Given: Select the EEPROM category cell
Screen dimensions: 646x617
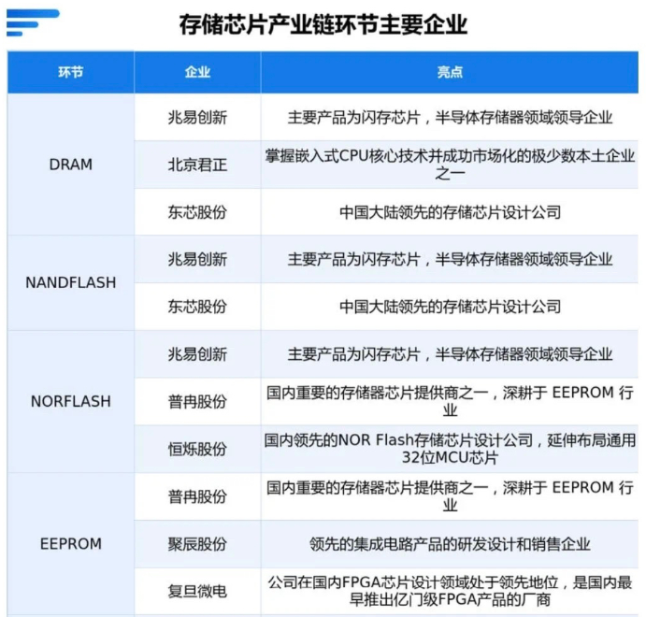Looking at the screenshot, I should [x=71, y=544].
